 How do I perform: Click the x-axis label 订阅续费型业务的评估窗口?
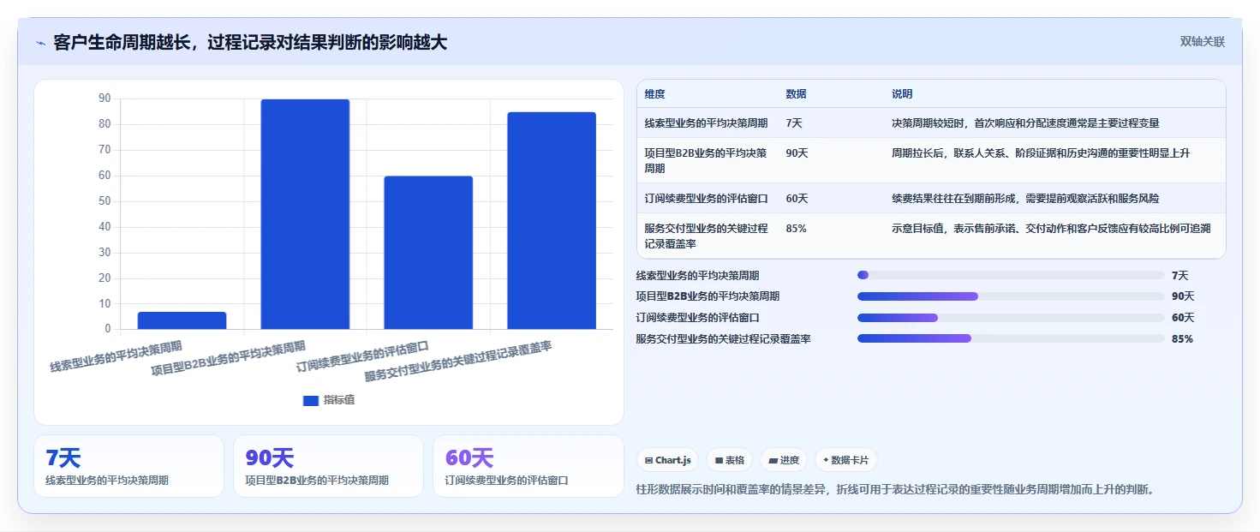pyautogui.click(x=361, y=356)
